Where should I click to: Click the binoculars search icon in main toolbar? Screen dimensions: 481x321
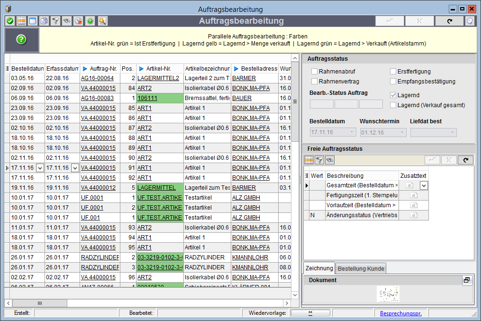point(67,21)
